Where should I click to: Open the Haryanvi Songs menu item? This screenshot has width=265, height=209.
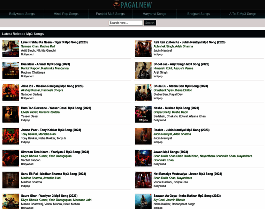154,14
